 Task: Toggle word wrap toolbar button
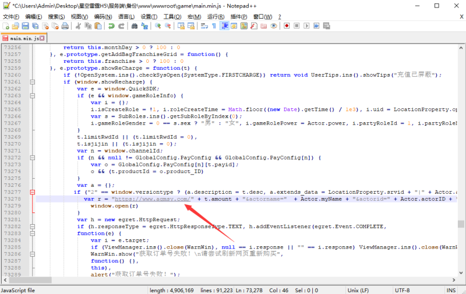[x=204, y=26]
